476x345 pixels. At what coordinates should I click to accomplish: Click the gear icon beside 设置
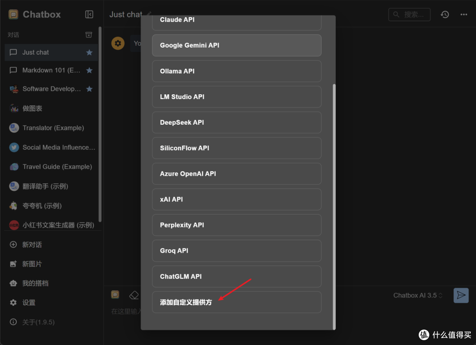[13, 303]
